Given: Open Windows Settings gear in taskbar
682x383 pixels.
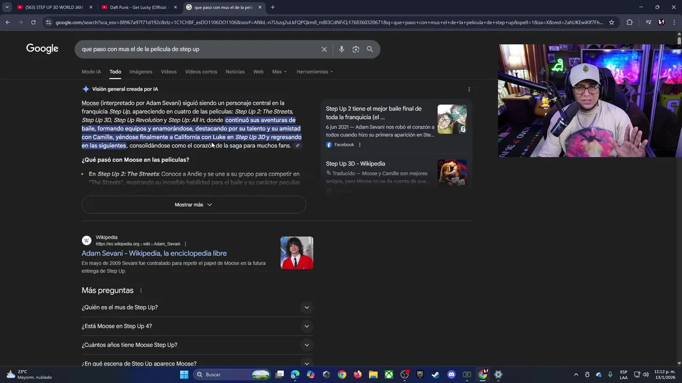Looking at the screenshot, I should (498, 374).
